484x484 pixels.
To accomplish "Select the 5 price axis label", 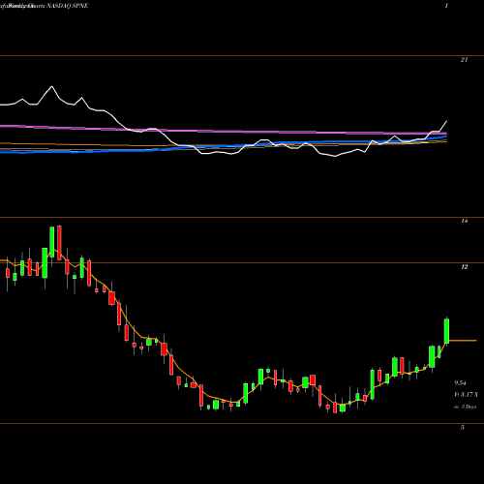I will click(463, 428).
